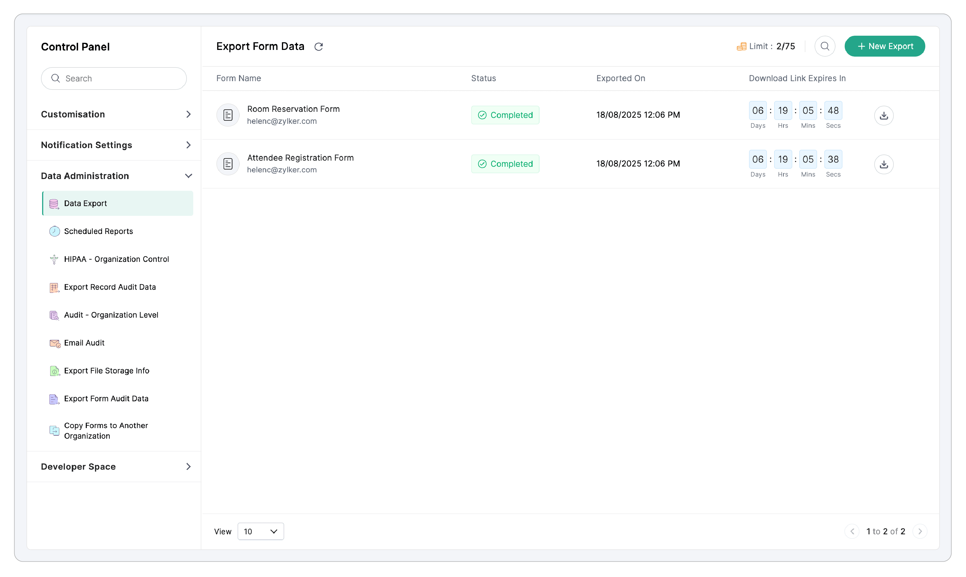Select Audit - Organization Level item
Screen dimensions: 966x577
click(x=111, y=315)
